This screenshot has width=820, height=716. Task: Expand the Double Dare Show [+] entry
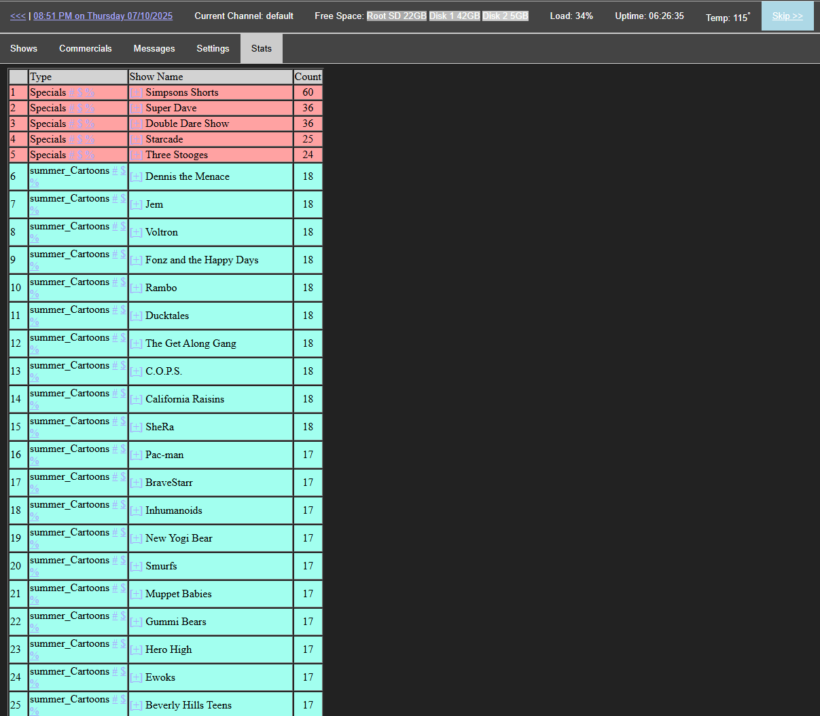(137, 124)
